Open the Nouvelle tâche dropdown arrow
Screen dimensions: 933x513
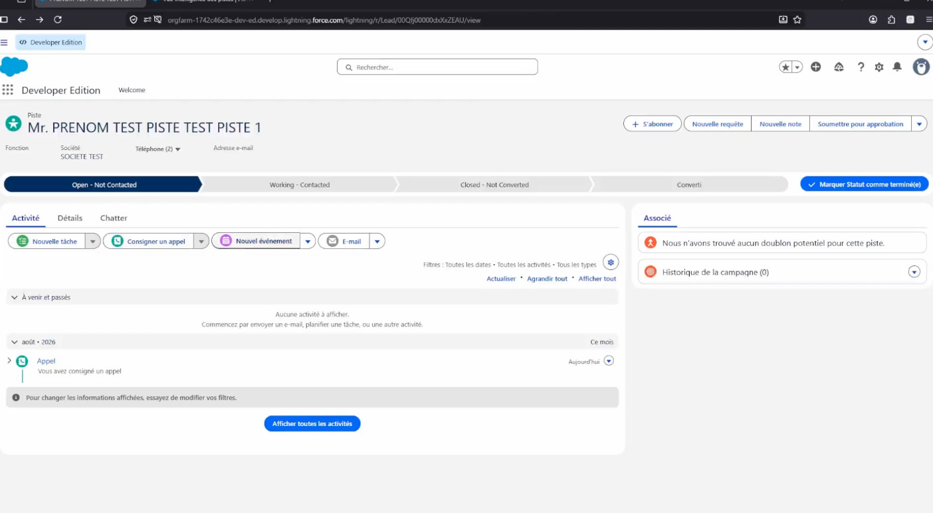[x=93, y=242]
